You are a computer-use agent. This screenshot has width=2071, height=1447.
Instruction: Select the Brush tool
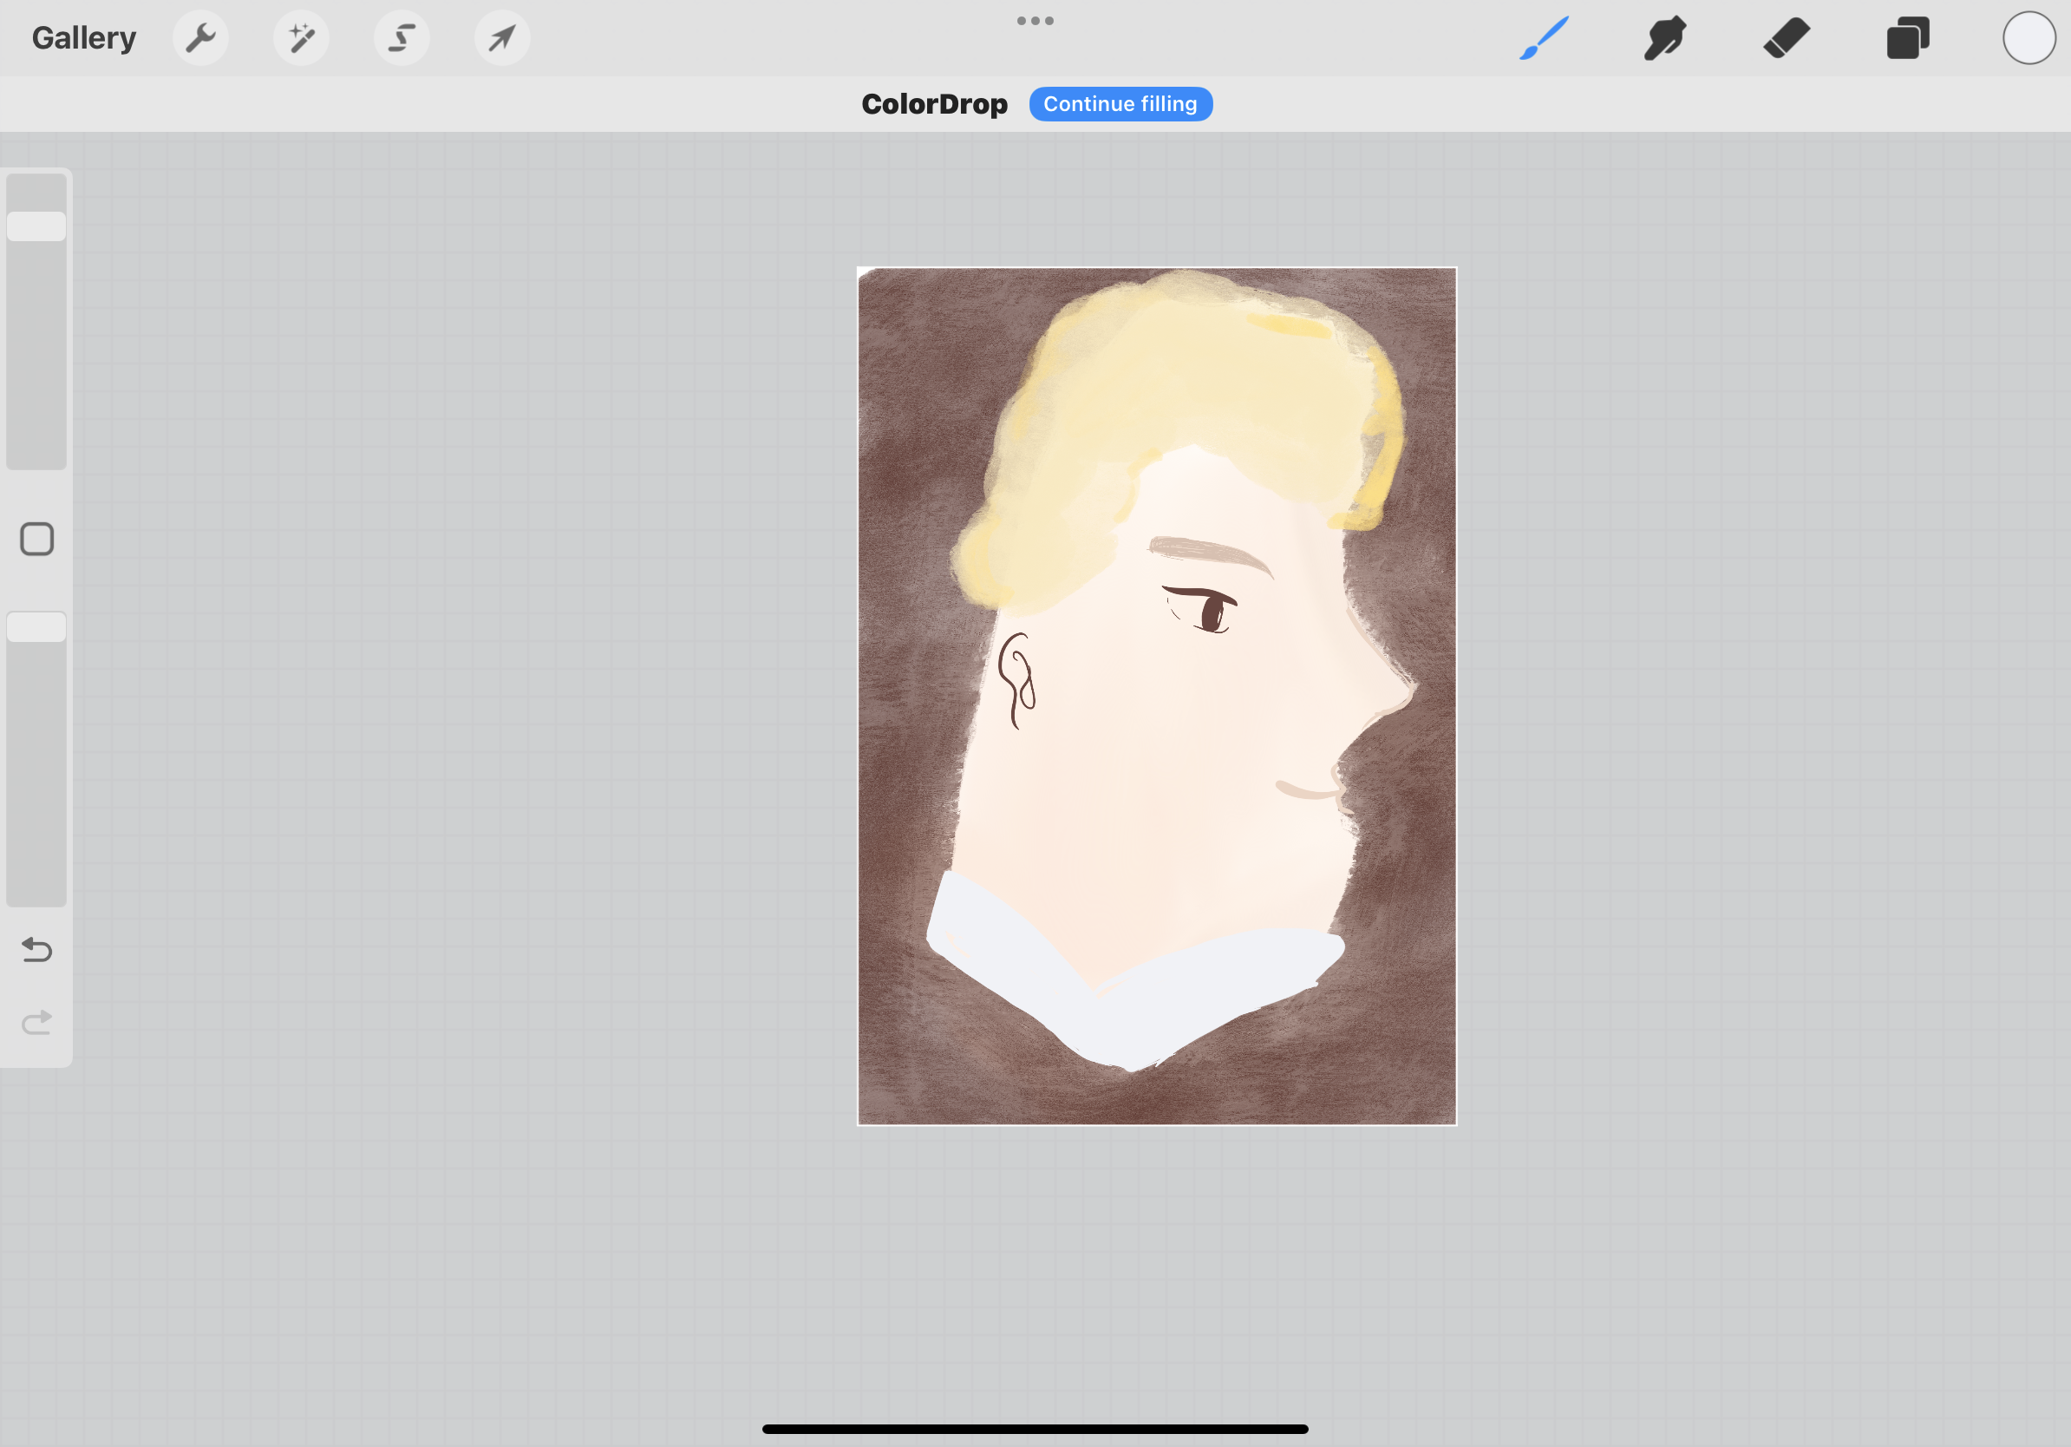tap(1544, 37)
